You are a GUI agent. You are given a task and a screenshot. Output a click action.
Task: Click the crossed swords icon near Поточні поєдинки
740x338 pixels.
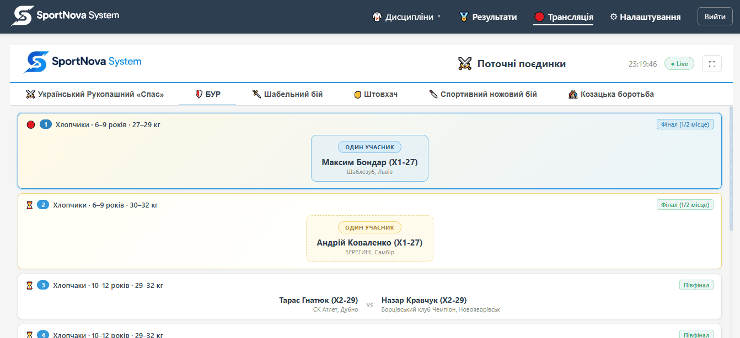pyautogui.click(x=465, y=64)
